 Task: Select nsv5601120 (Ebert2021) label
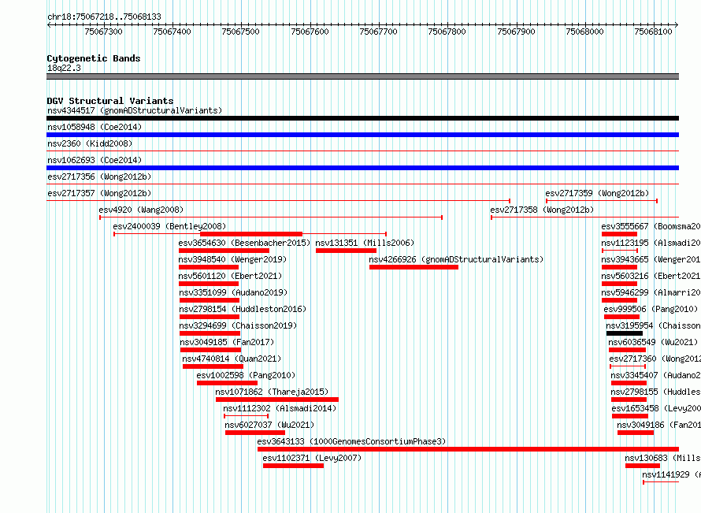point(230,276)
